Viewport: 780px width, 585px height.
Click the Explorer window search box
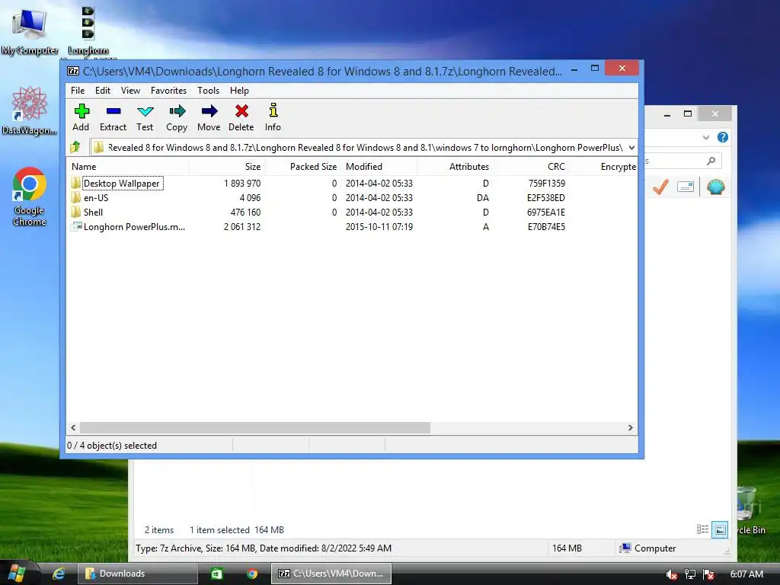tap(682, 161)
